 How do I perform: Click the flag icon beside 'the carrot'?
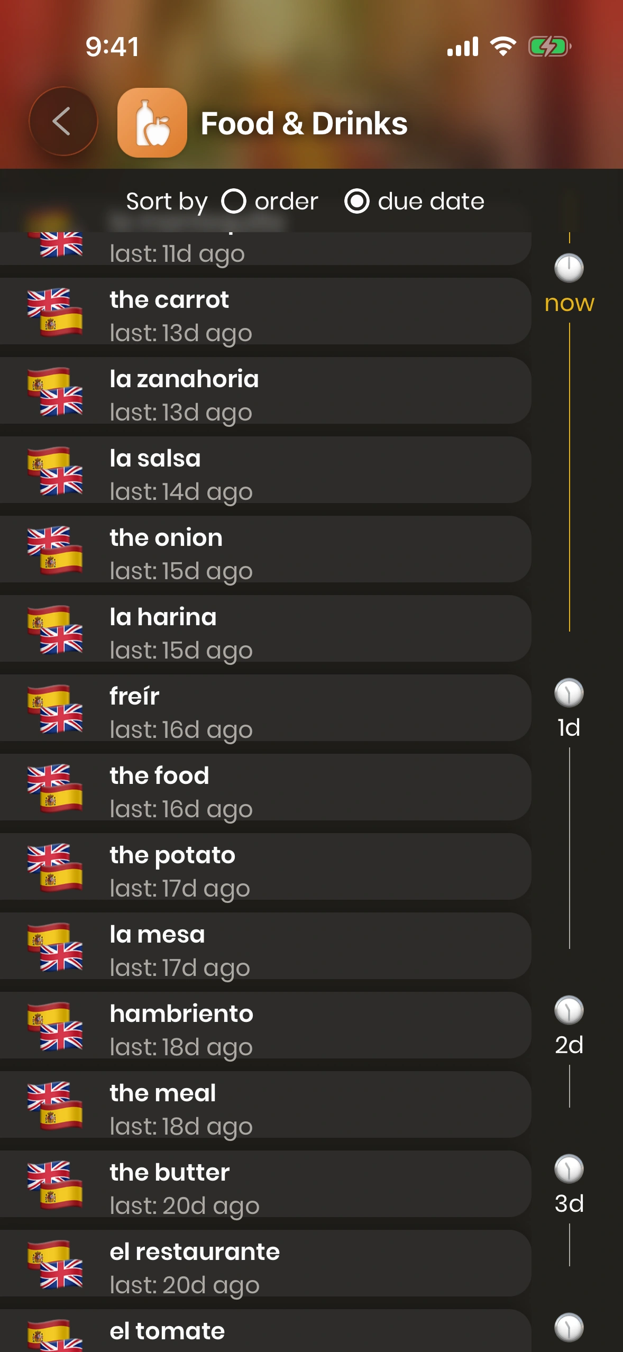tap(55, 312)
